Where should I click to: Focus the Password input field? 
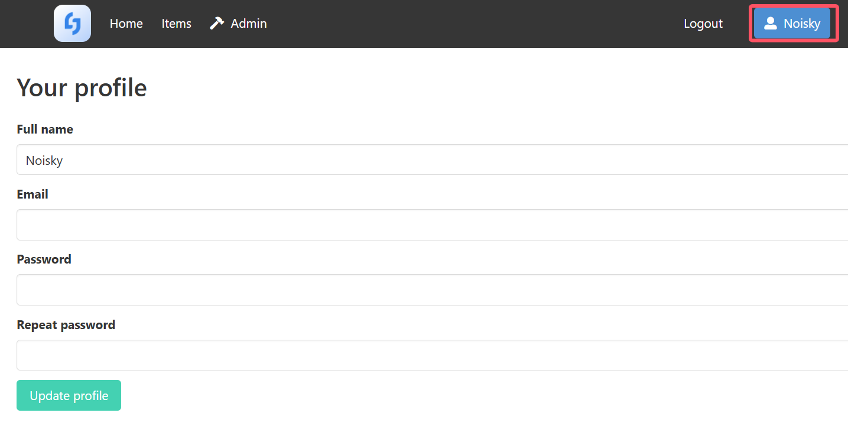point(432,290)
